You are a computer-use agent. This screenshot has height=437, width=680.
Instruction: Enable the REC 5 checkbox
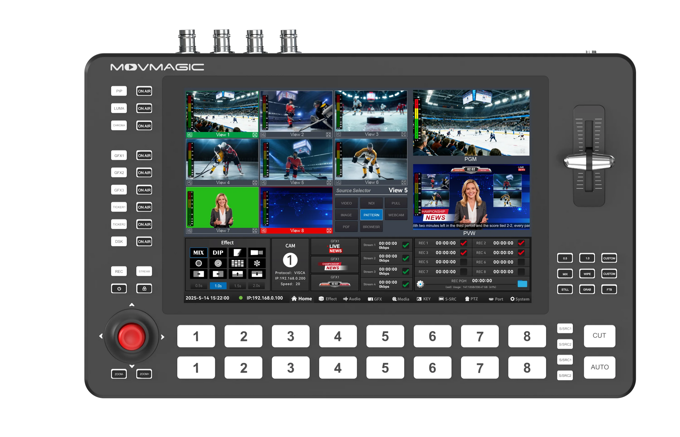coord(463,262)
